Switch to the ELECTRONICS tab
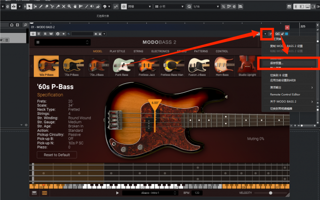 click(160, 51)
